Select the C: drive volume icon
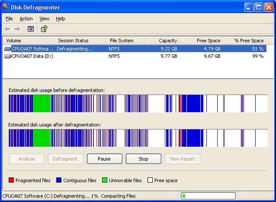This screenshot has height=202, width=276. (x=7, y=49)
